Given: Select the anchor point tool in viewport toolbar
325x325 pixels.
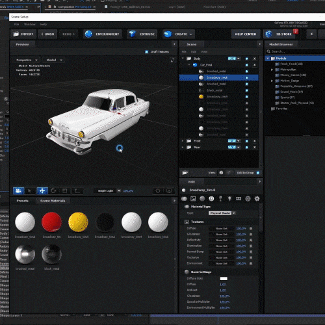Looking at the screenshot, I should (x=77, y=191).
